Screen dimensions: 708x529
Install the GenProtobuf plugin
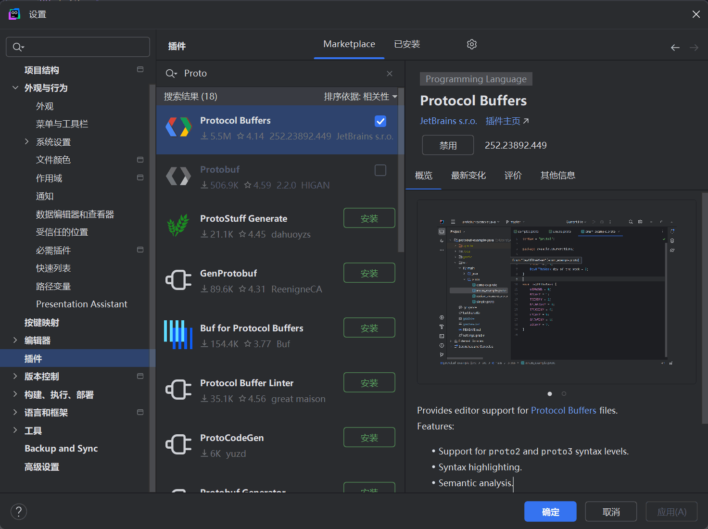[369, 273]
